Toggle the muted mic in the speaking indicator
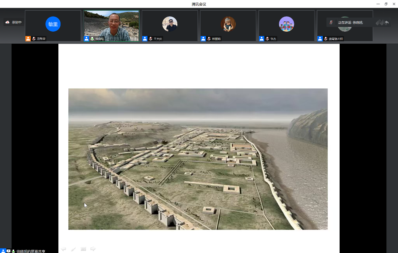The image size is (398, 253). coord(331,23)
